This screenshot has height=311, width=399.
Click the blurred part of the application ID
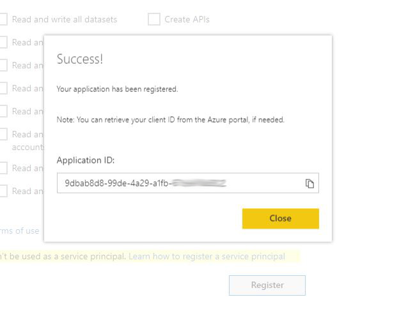[200, 183]
